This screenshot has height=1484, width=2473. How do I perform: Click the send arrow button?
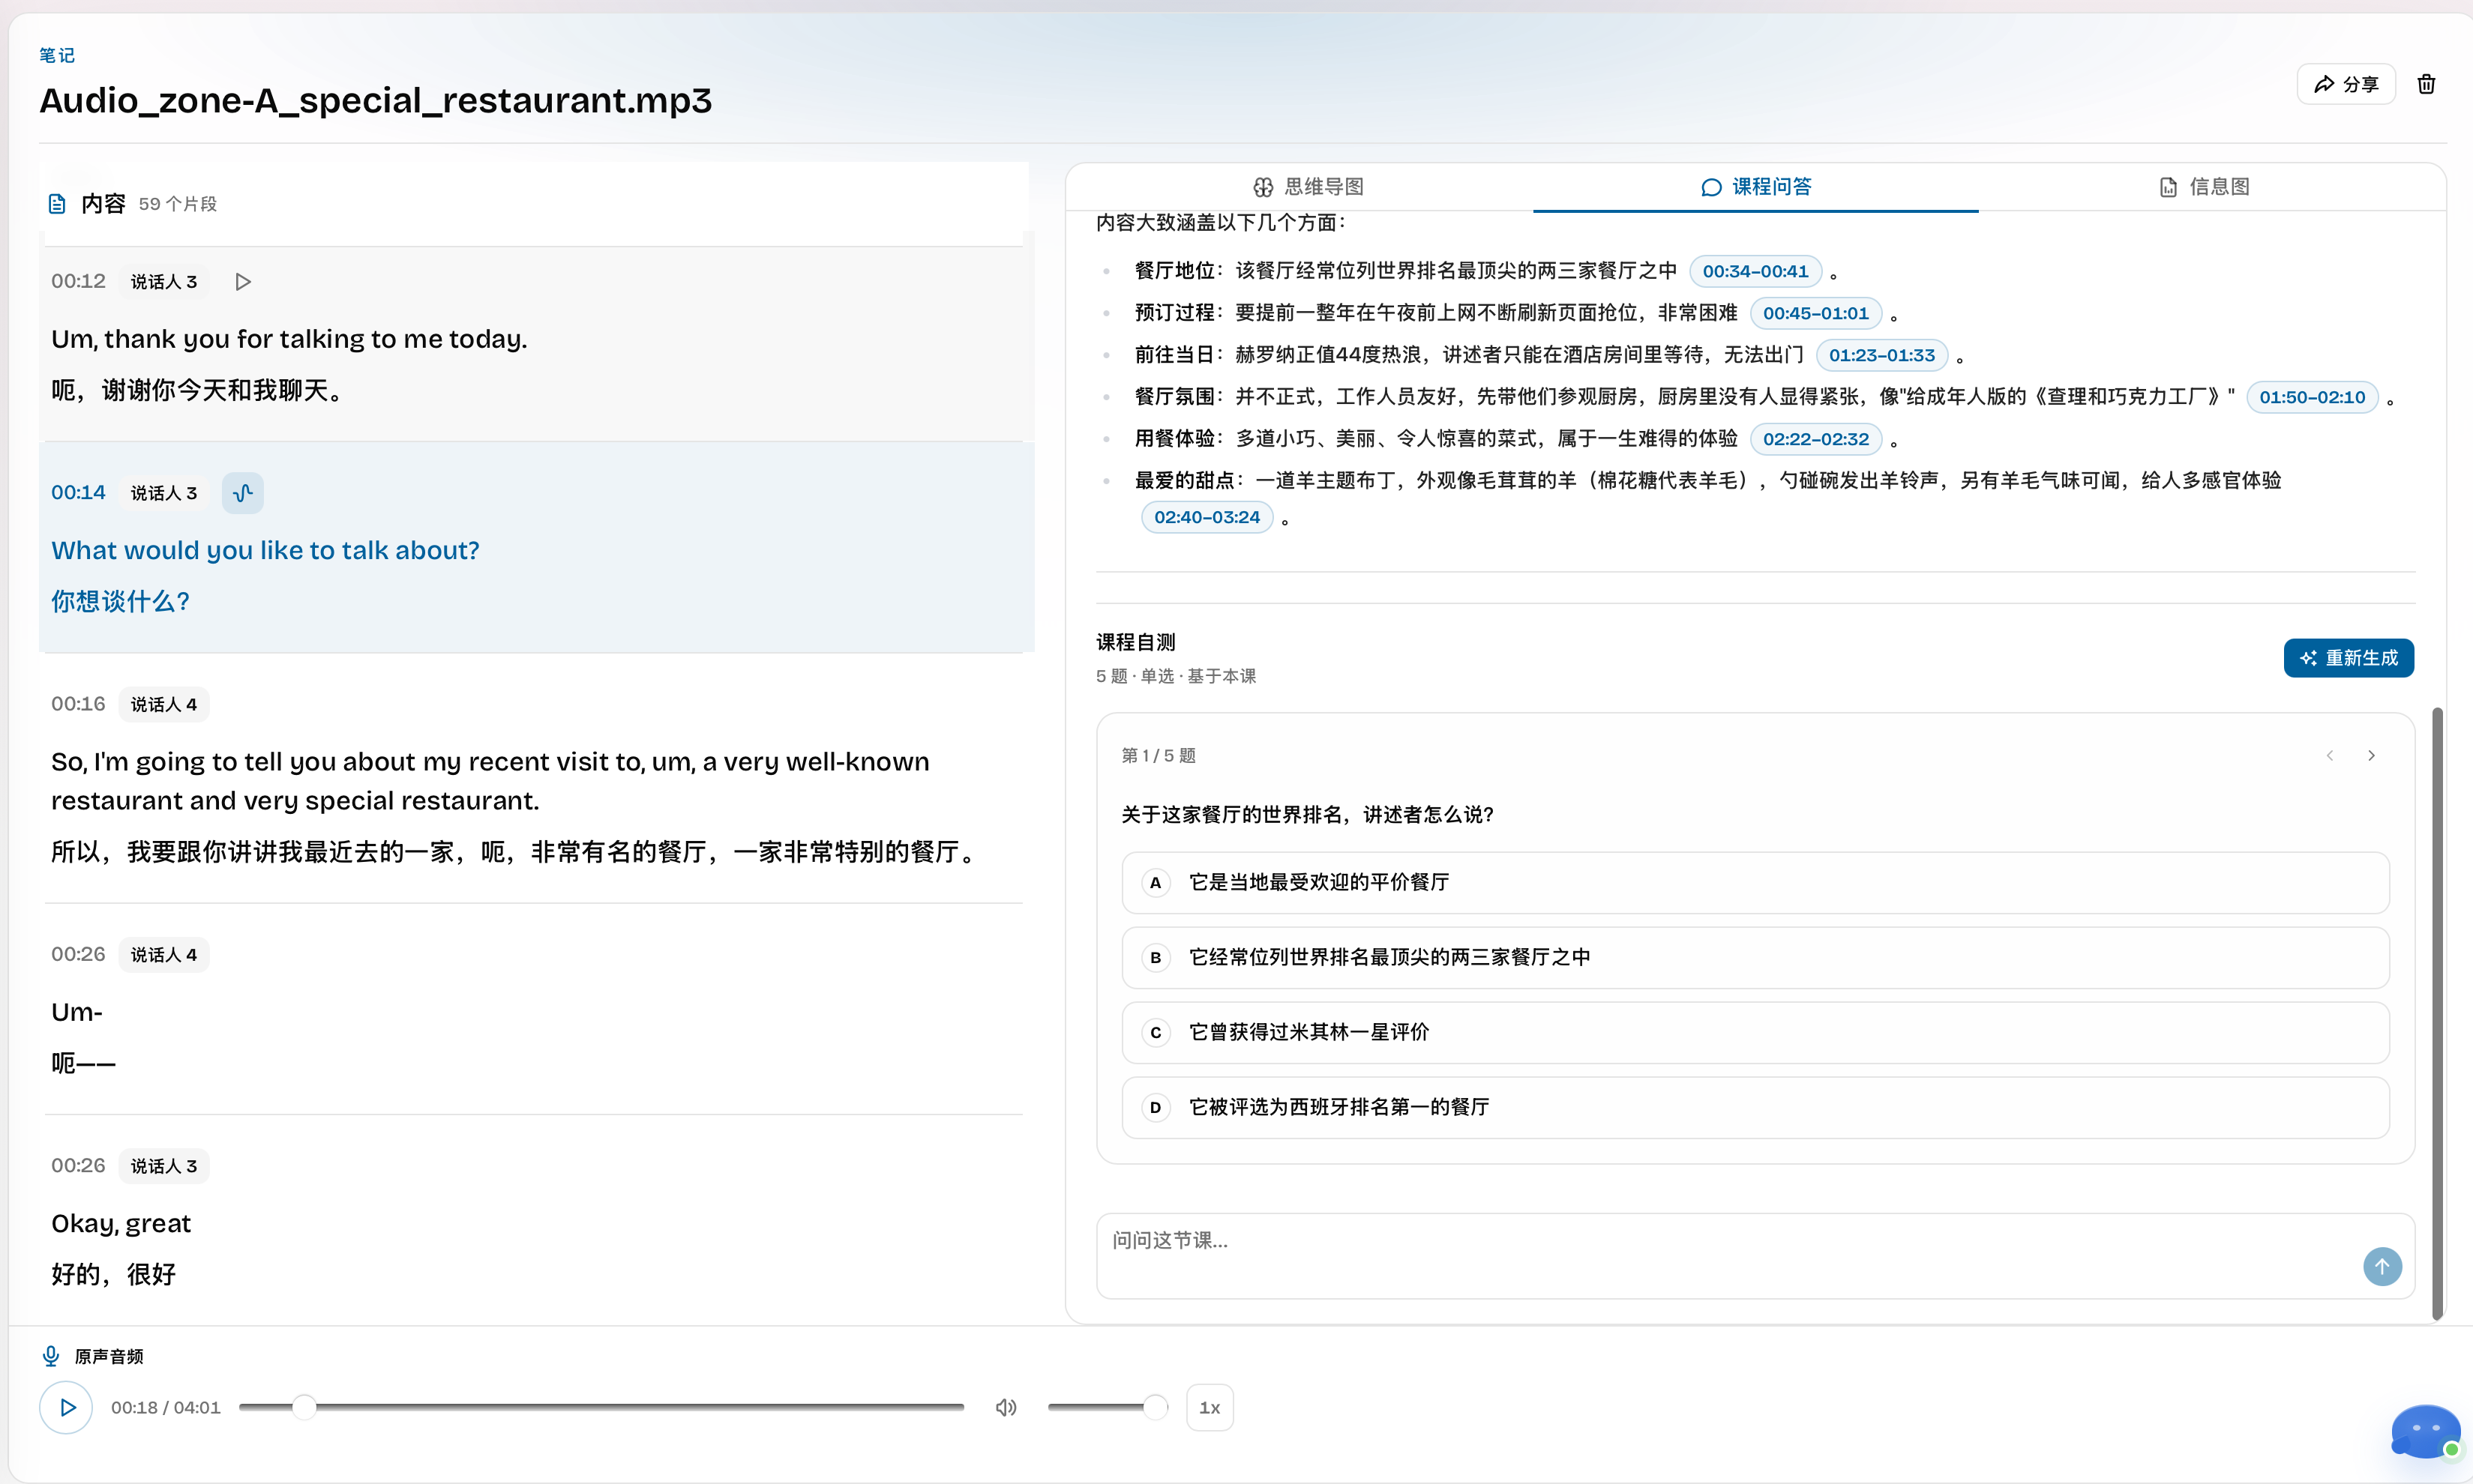[x=2382, y=1267]
